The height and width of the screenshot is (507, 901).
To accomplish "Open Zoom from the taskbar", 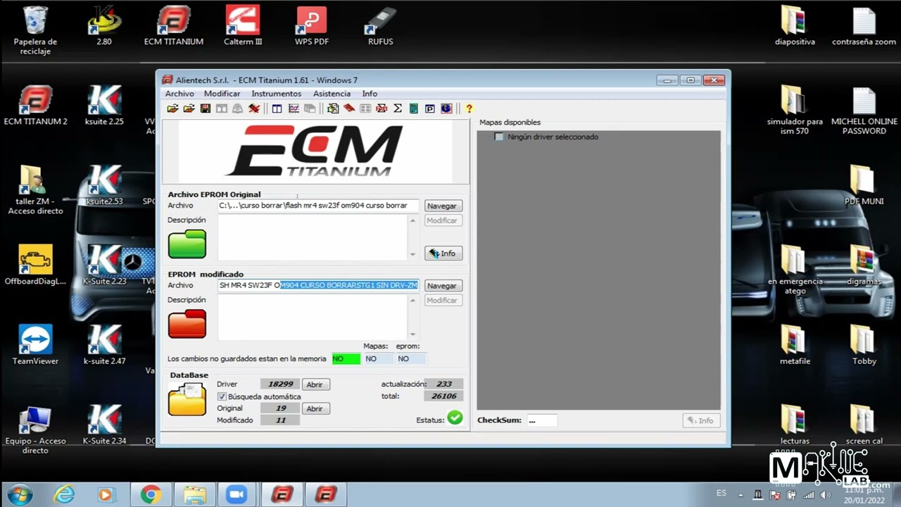I will [237, 495].
